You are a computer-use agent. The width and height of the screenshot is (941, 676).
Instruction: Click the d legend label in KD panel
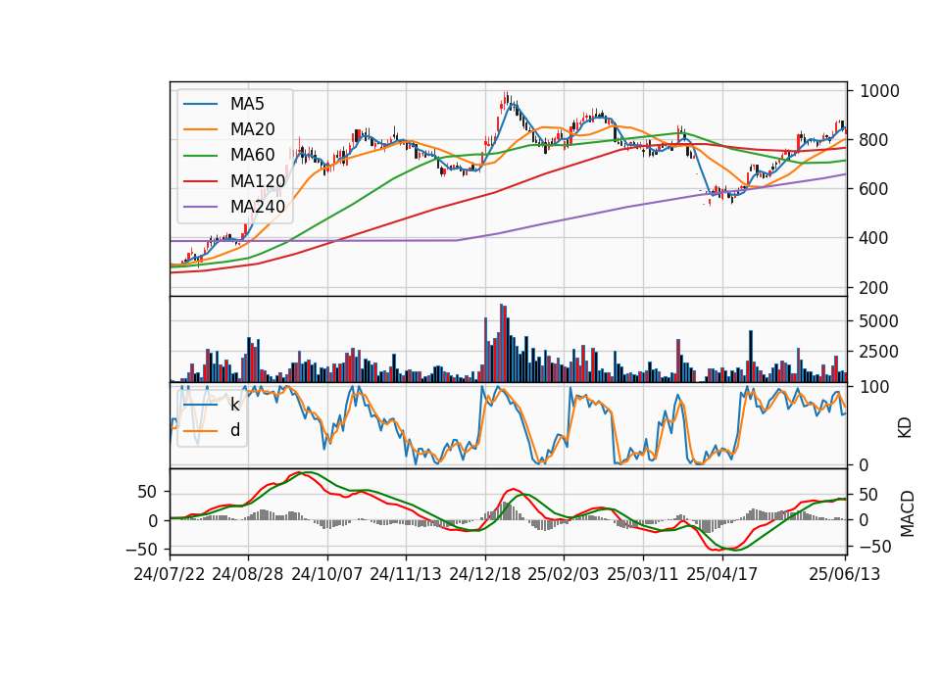tap(234, 430)
